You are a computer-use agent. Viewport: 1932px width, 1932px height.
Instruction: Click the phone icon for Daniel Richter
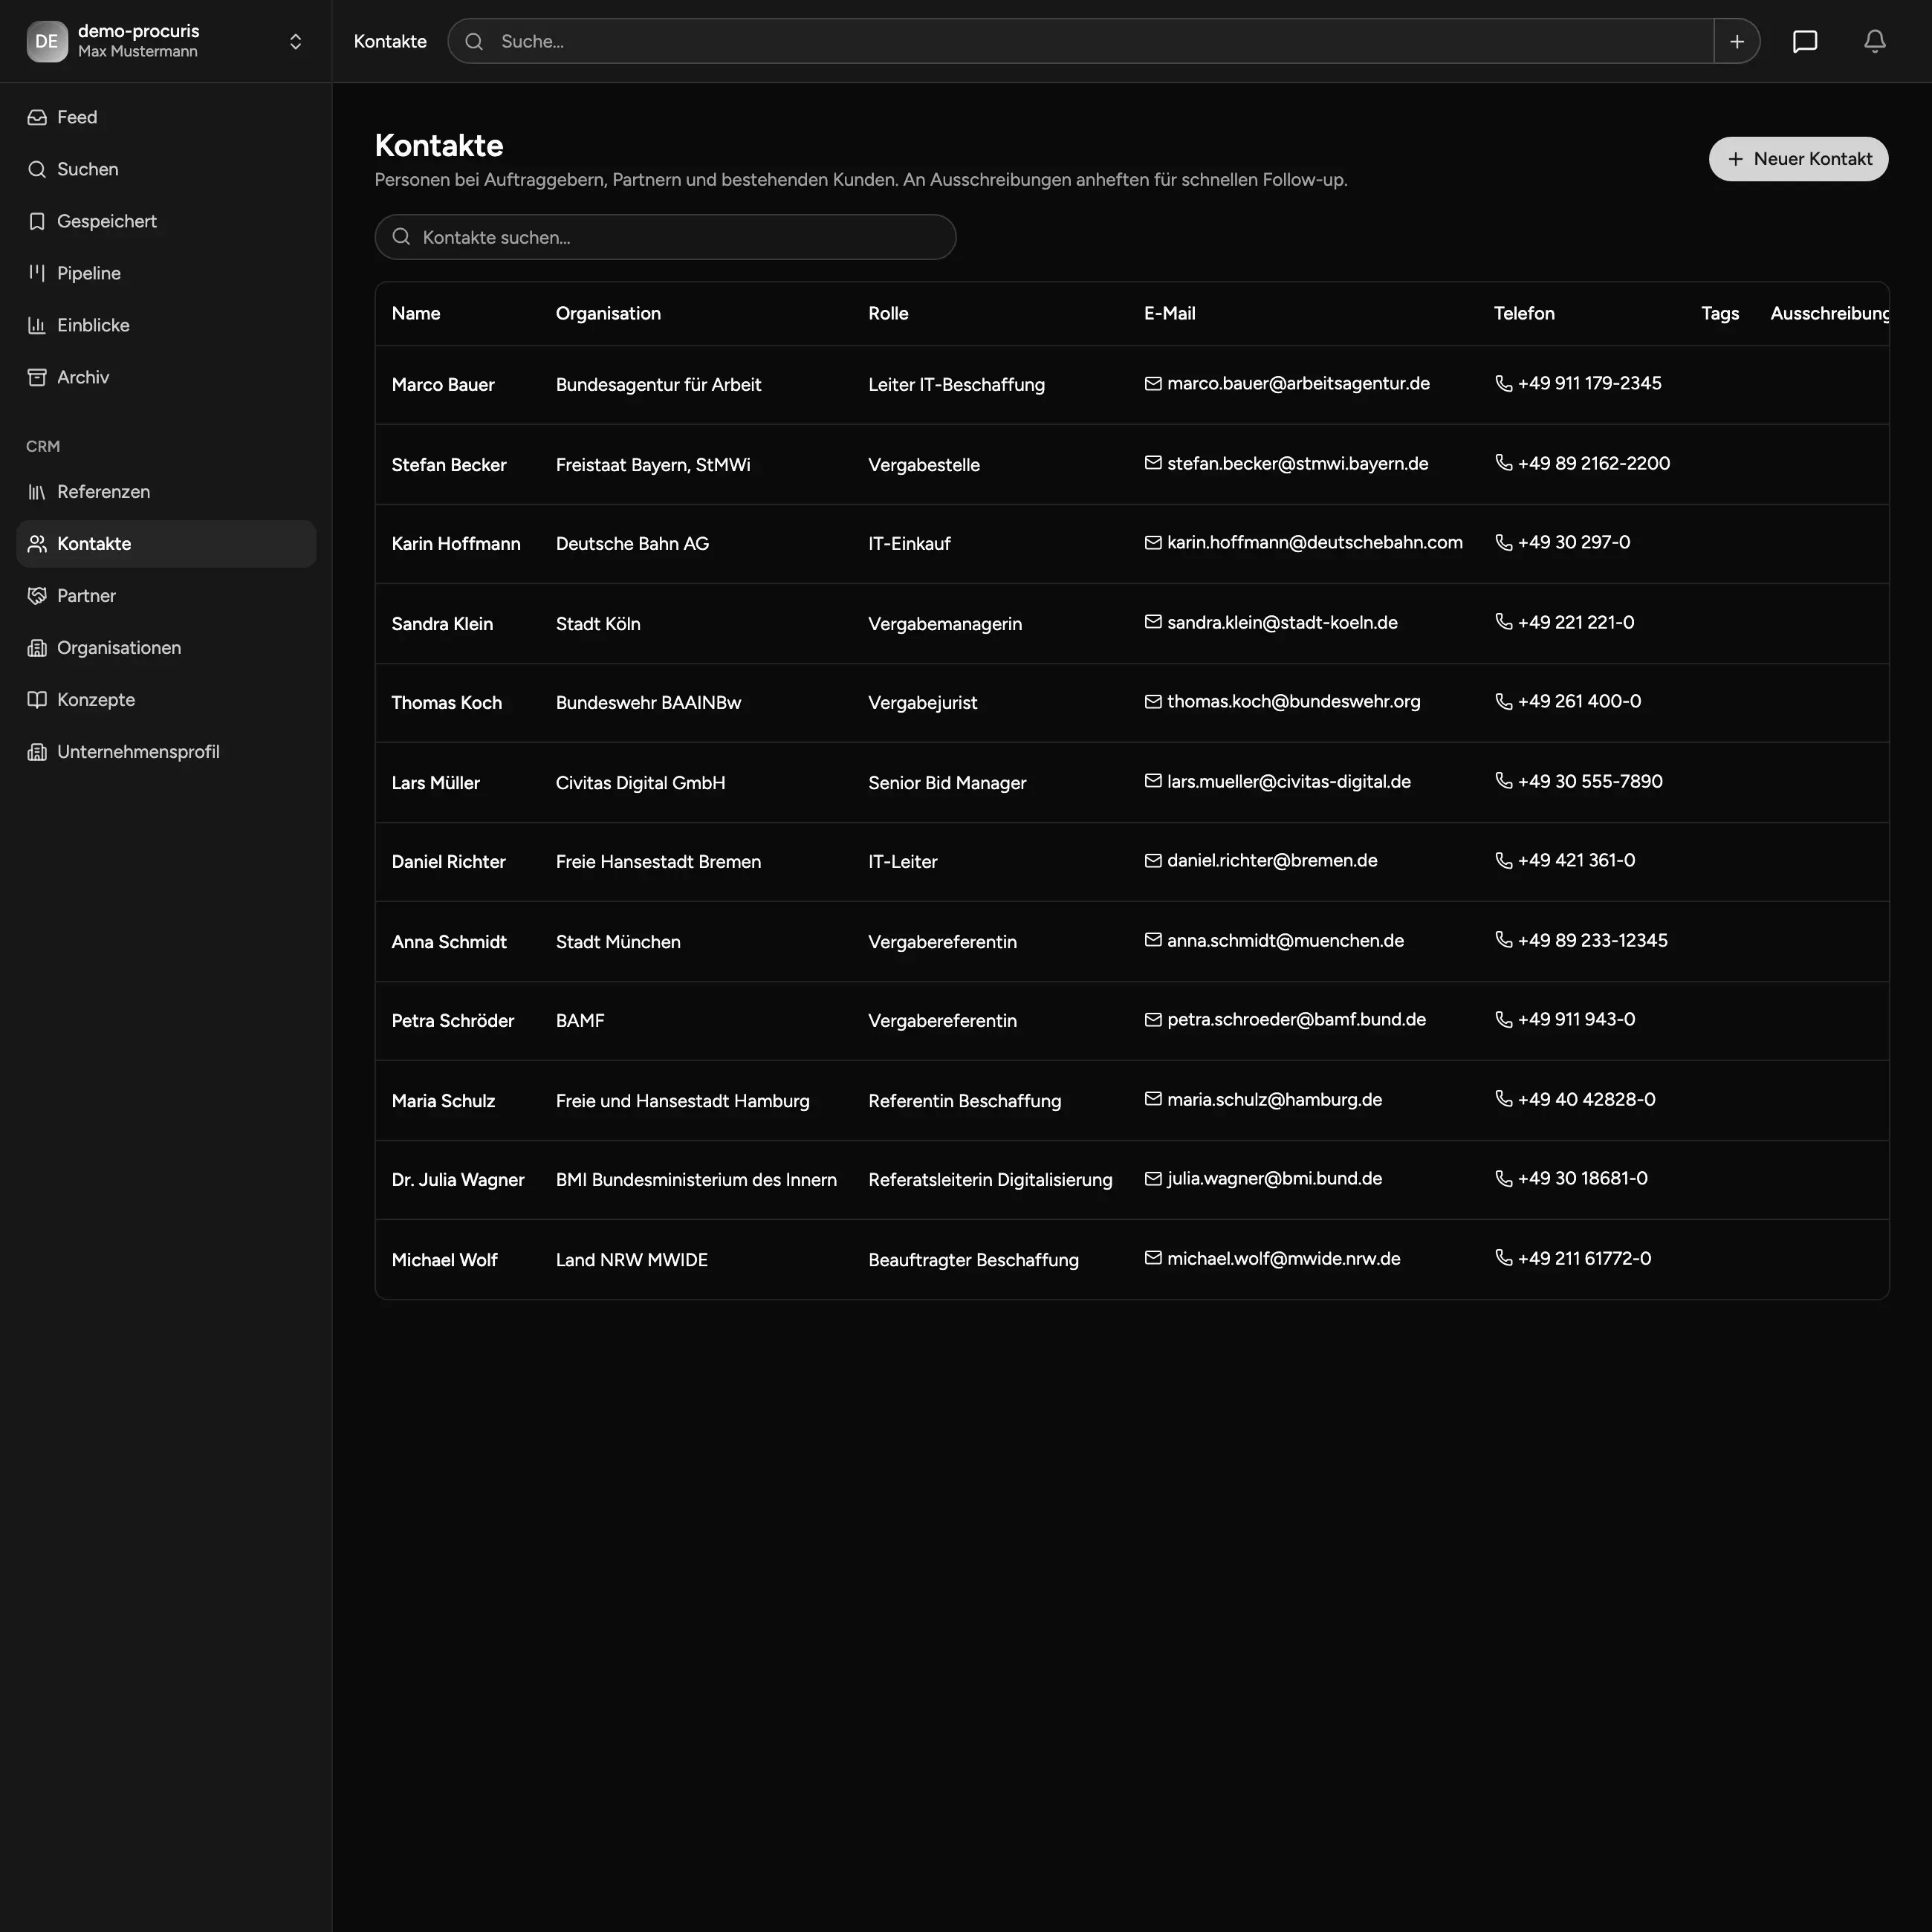point(1503,860)
